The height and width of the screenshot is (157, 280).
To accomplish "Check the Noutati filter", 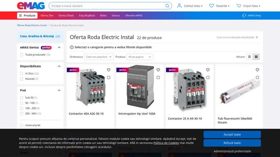I will point(22,79).
